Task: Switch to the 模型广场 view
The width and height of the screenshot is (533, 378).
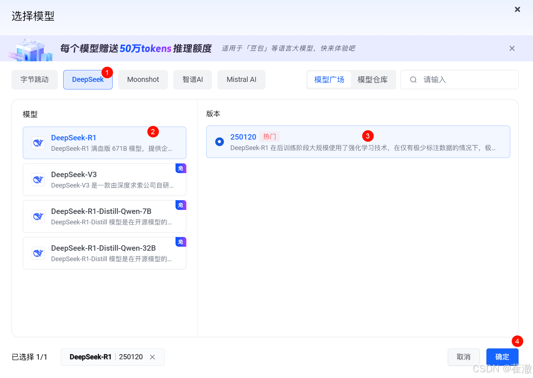Action: point(329,80)
